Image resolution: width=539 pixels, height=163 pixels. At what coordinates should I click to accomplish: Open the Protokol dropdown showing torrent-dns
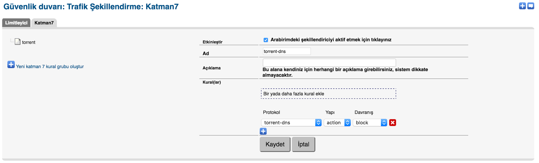pos(291,123)
